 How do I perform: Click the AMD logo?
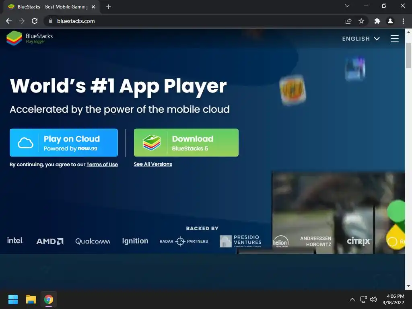click(49, 241)
